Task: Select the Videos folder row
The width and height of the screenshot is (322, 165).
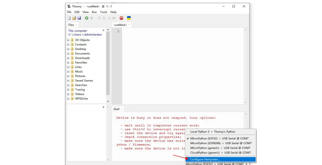Action: [x=86, y=94]
